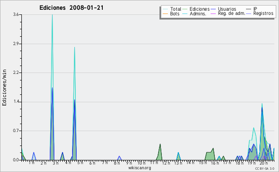Image resolution: width=279 pixels, height=172 pixels.
Task: Click the 8 h axis label
Action: point(117,163)
